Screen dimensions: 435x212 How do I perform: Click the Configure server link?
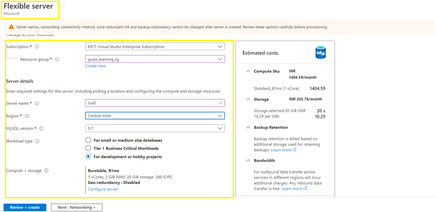(103, 189)
